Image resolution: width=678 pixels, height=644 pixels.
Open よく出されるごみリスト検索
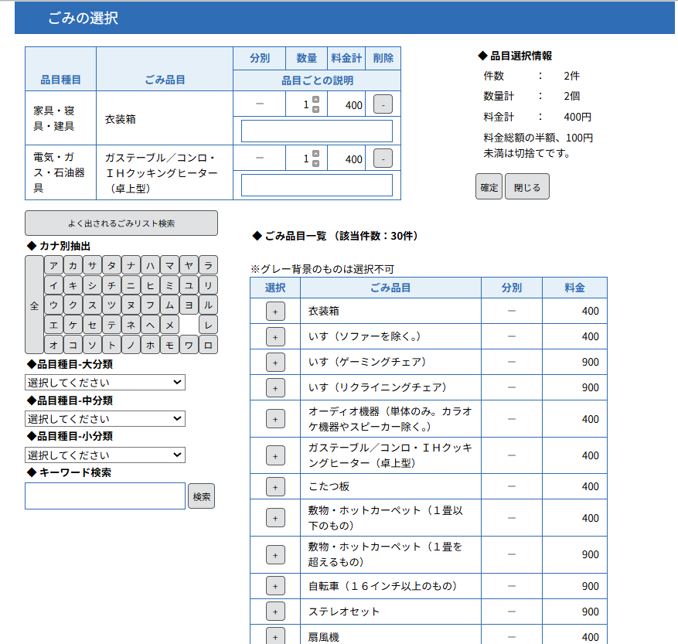click(x=121, y=223)
